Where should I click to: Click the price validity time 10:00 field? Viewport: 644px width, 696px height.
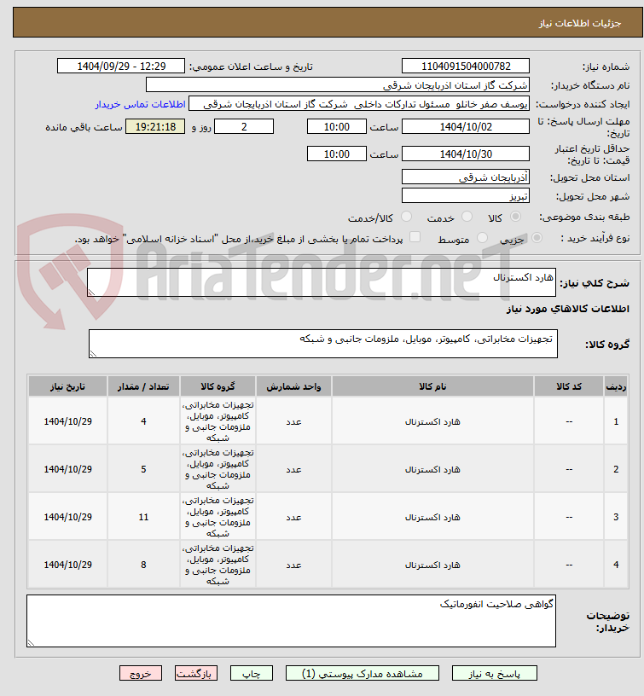coord(336,154)
